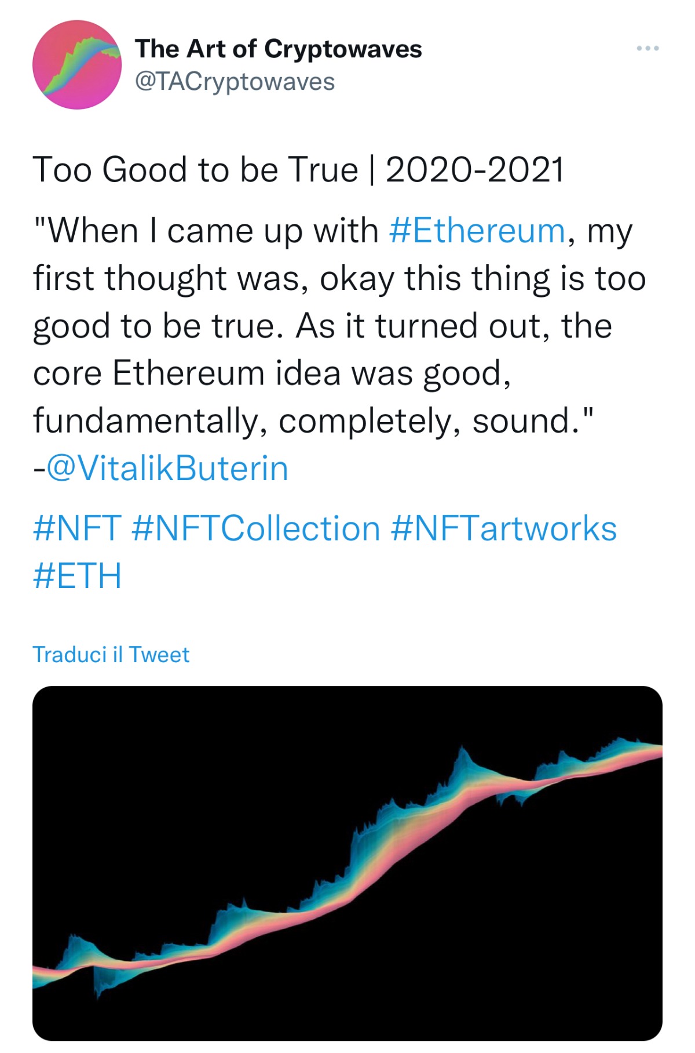Click the line "core Ethereum idea was good"

click(272, 373)
